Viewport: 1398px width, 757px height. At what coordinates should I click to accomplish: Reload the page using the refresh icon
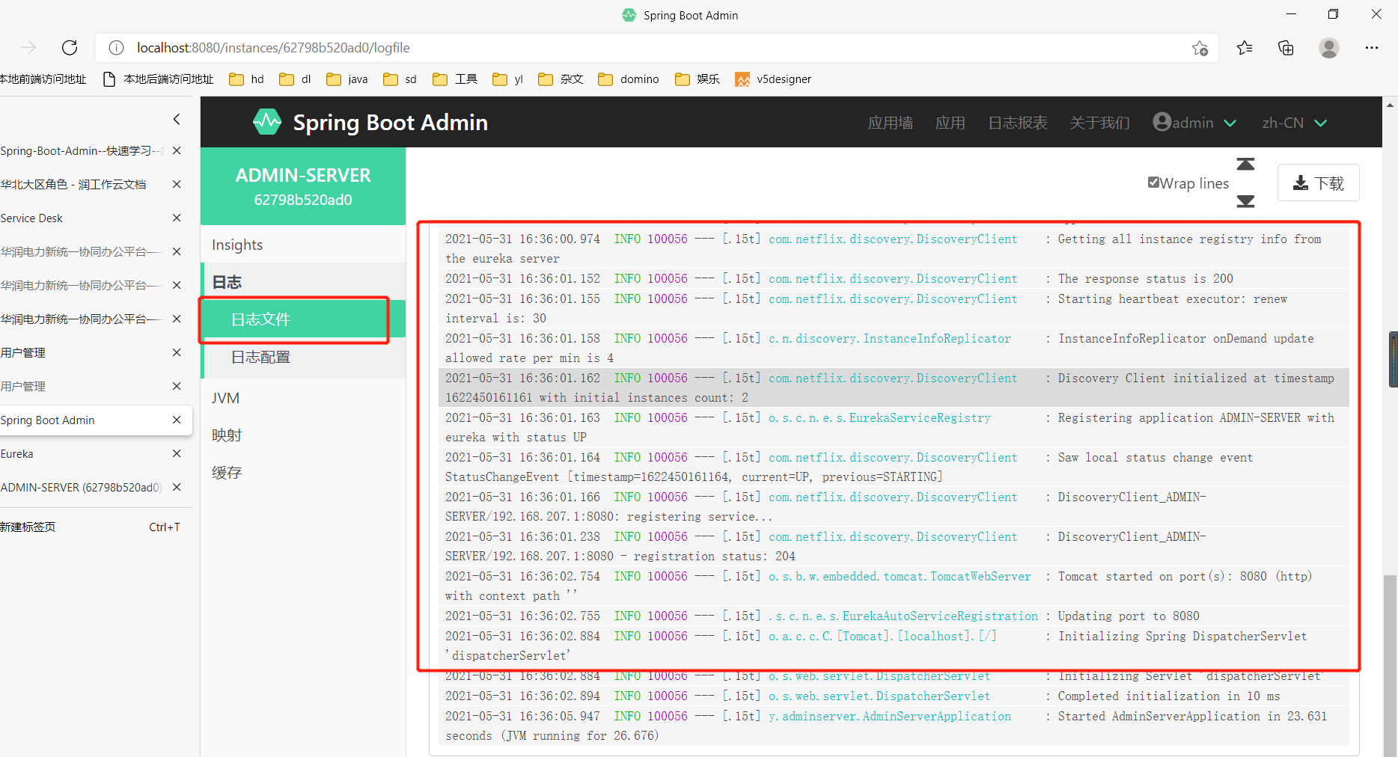coord(69,47)
